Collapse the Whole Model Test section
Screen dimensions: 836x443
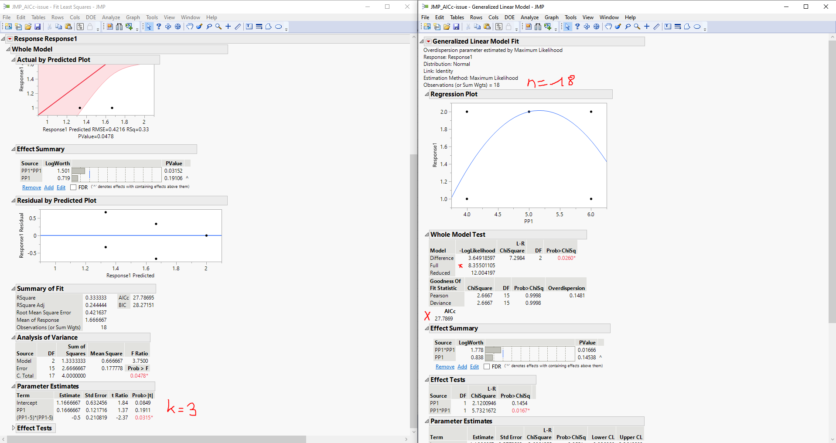click(x=427, y=235)
